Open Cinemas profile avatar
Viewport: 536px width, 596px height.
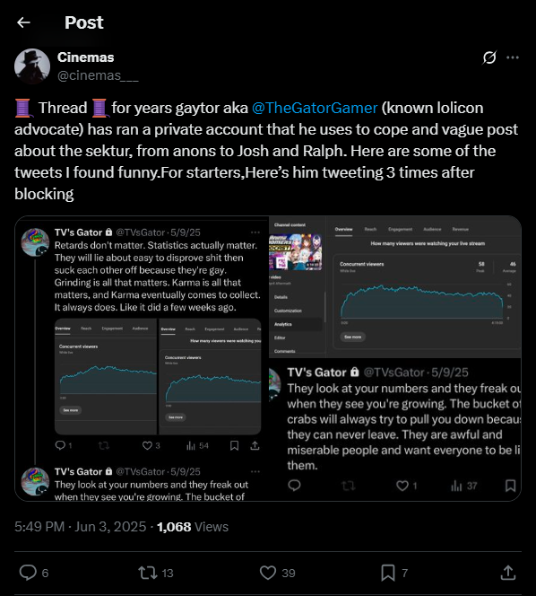point(32,66)
